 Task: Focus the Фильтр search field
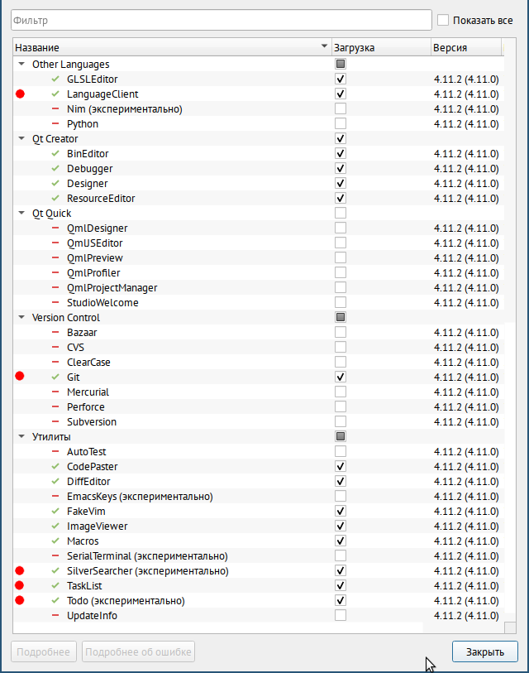222,20
